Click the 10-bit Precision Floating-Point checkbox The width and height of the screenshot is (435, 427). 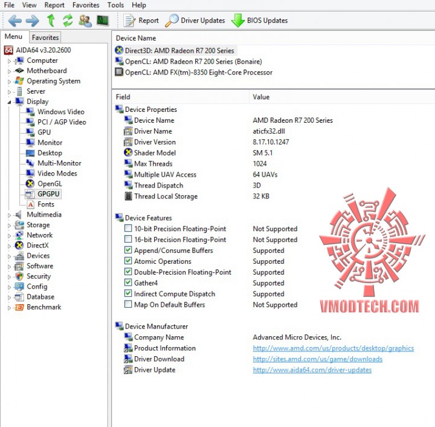pyautogui.click(x=128, y=229)
